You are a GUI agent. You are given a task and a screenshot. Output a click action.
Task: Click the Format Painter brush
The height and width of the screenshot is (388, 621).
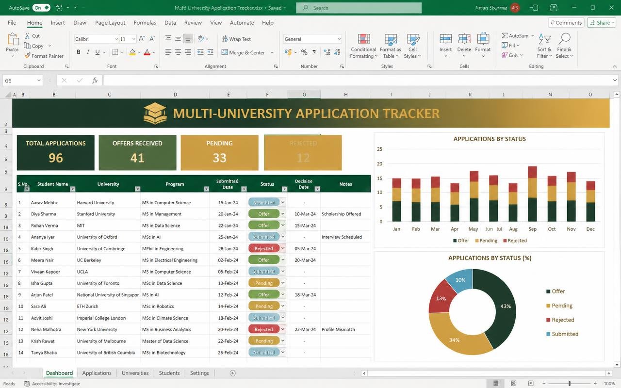click(28, 56)
